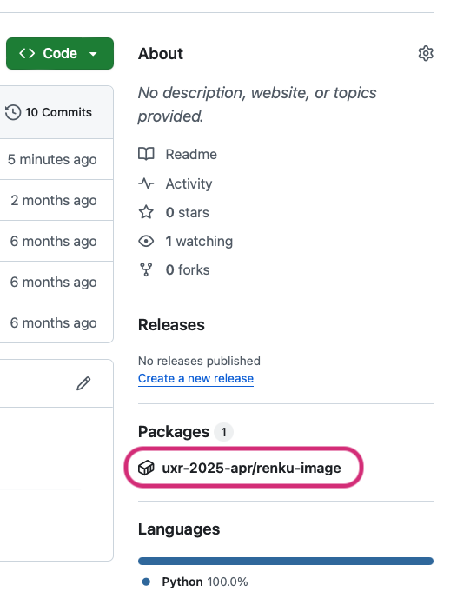Click Create a new release link
This screenshot has height=605, width=457.
click(195, 378)
